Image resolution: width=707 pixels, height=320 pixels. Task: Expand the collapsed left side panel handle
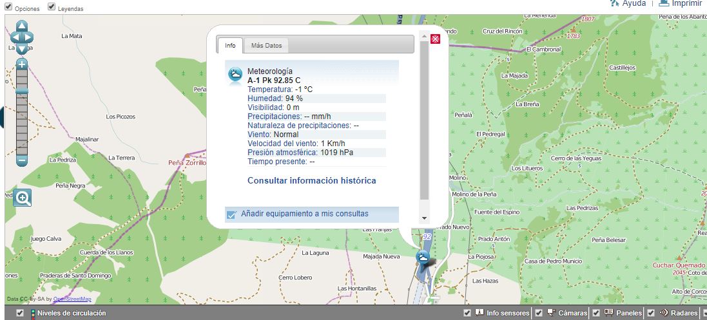(2, 118)
